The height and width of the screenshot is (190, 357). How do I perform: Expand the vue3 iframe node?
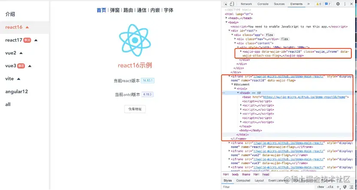click(230, 159)
